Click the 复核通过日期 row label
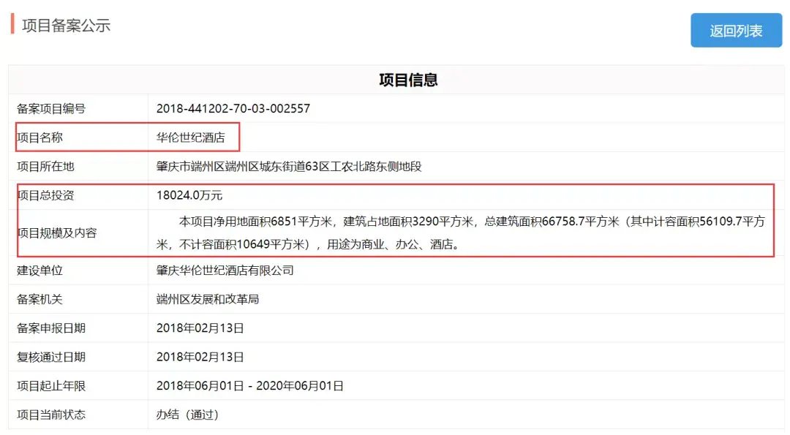This screenshot has width=790, height=435. [51, 357]
